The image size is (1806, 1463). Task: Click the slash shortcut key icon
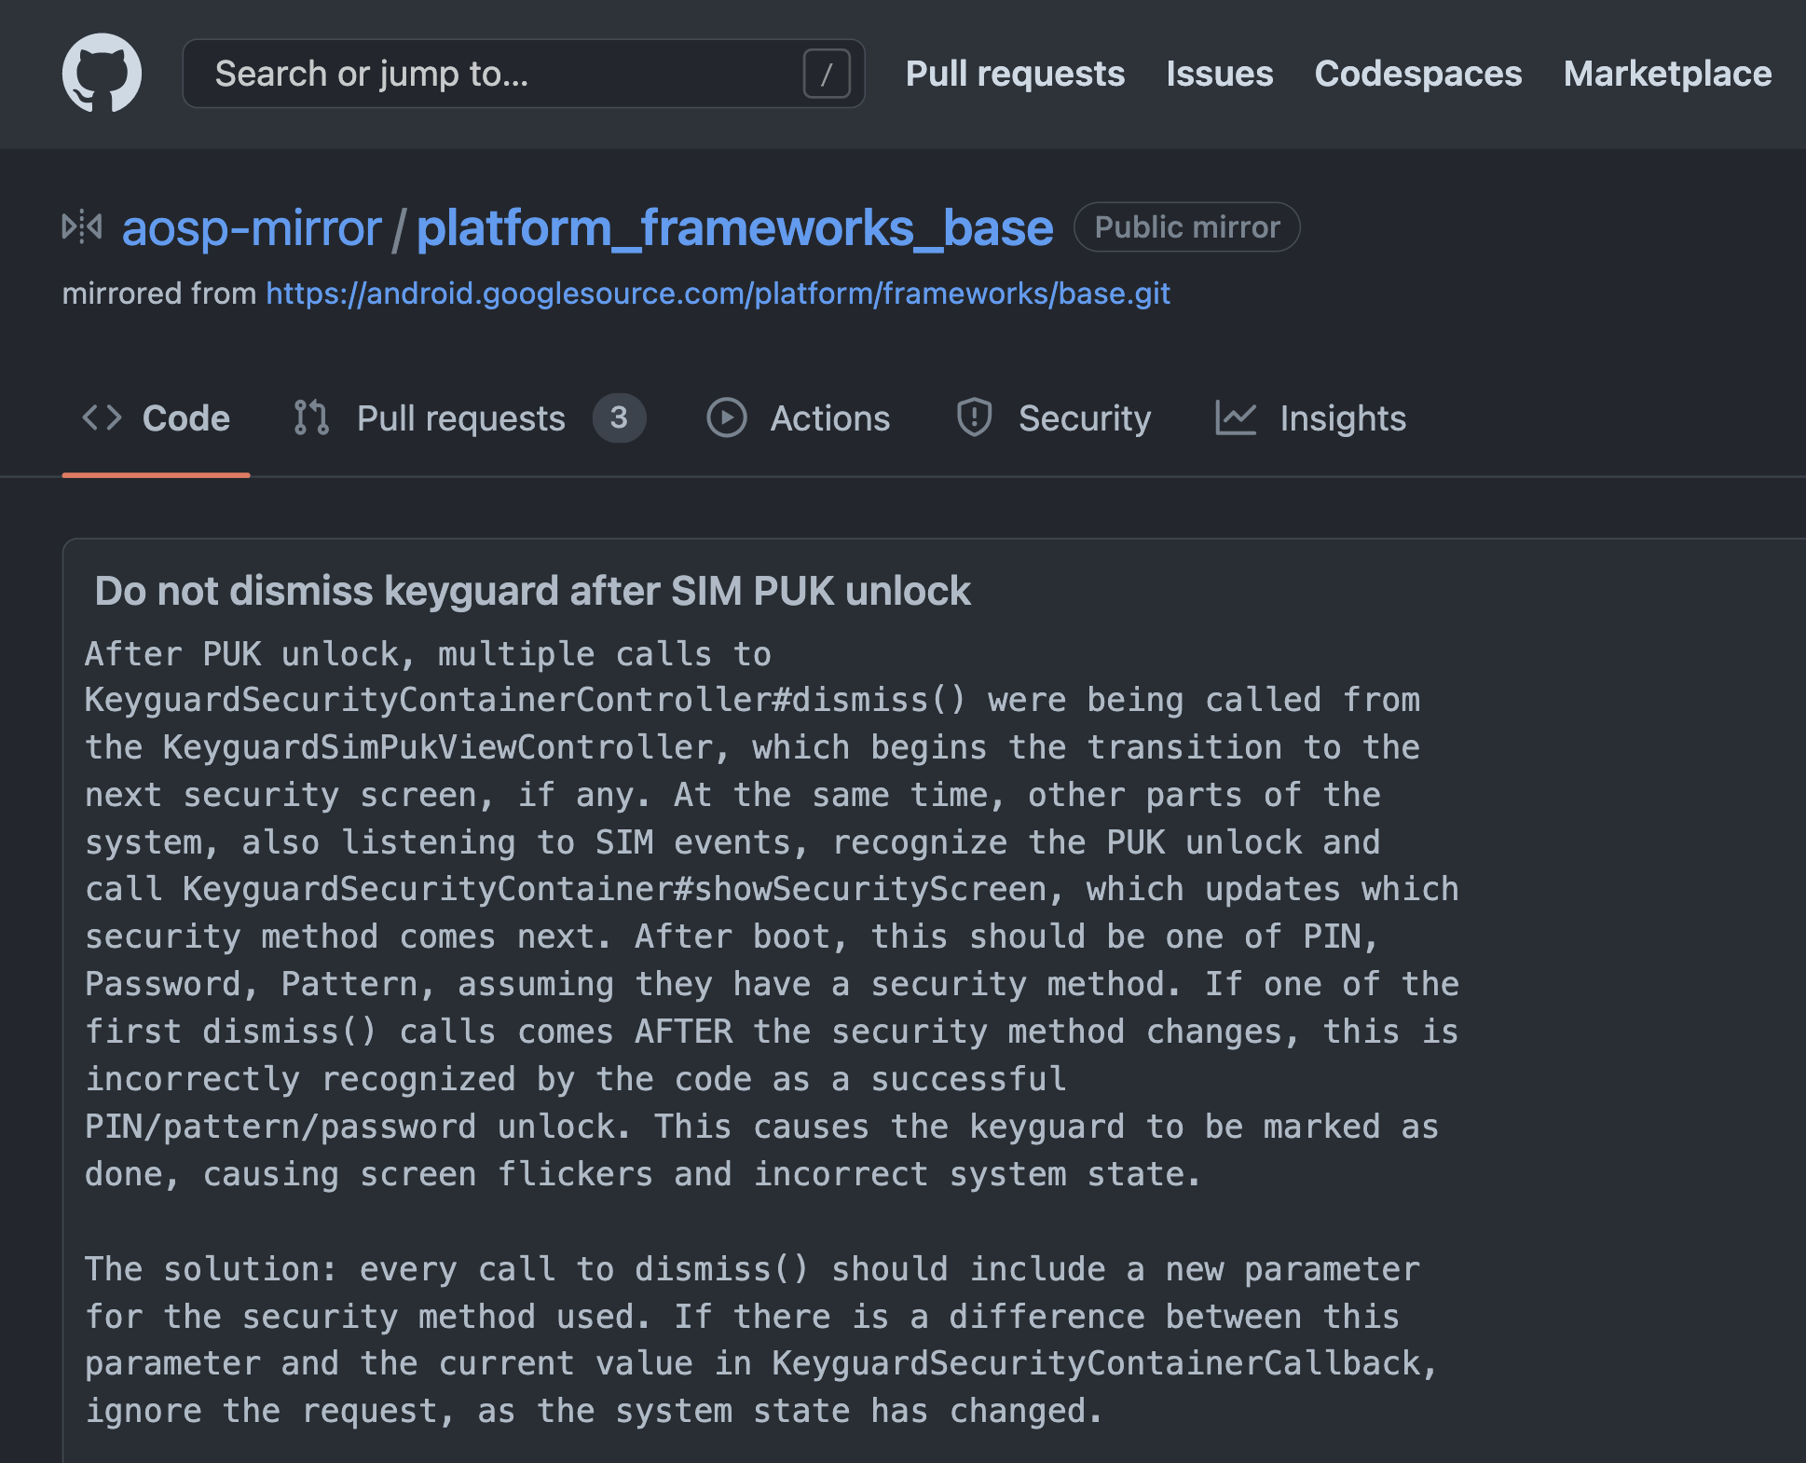[x=826, y=74]
